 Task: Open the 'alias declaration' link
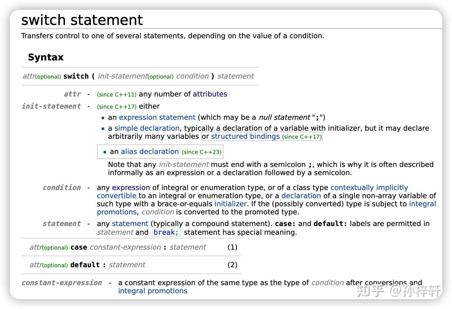coord(150,152)
